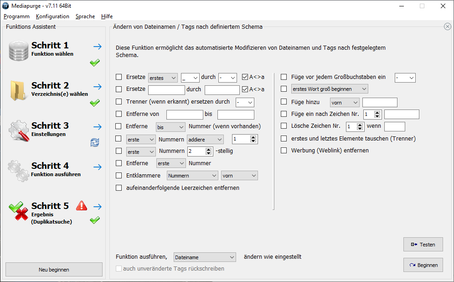Viewport: 454px width, 282px height.
Task: Open the Sprache menu
Action: (85, 16)
